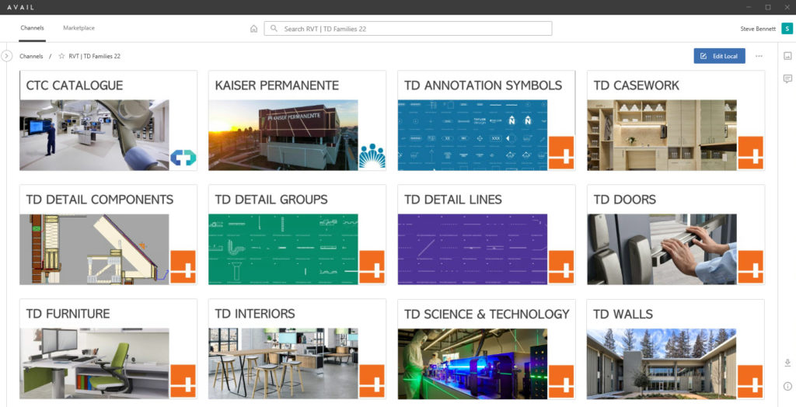Viewport: 796px width, 407px height.
Task: Click the TD DETAIL GROUPS title text
Action: pyautogui.click(x=271, y=200)
